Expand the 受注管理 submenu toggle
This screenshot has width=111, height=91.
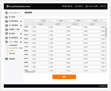(21, 34)
